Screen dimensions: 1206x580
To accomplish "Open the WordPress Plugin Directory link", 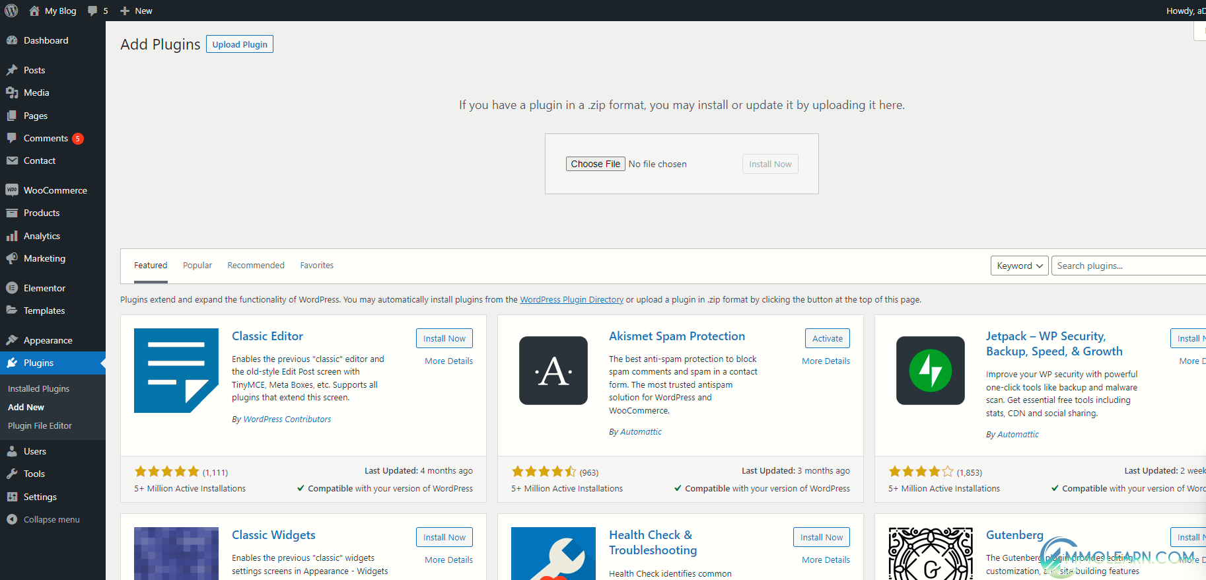I will (572, 300).
